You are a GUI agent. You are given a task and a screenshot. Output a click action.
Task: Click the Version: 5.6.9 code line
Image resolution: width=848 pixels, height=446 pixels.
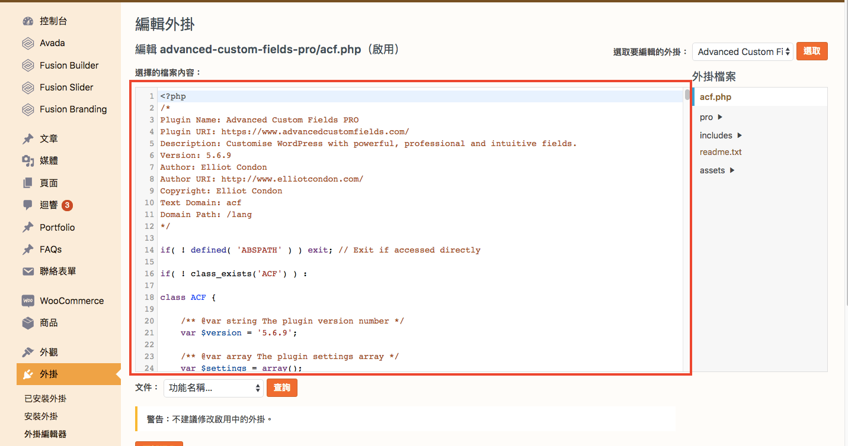click(x=196, y=156)
